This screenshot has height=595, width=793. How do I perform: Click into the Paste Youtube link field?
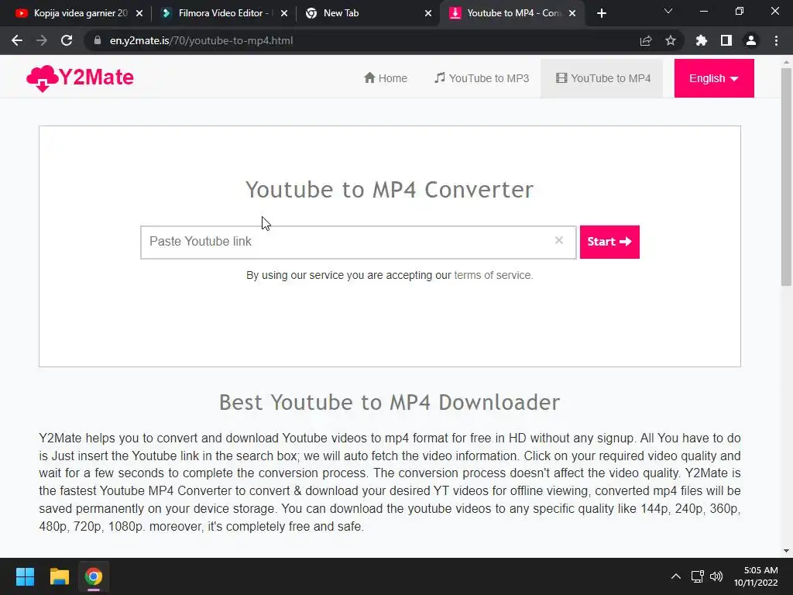[358, 242]
